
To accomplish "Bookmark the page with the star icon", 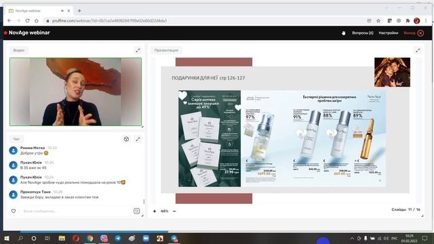I will [378, 21].
